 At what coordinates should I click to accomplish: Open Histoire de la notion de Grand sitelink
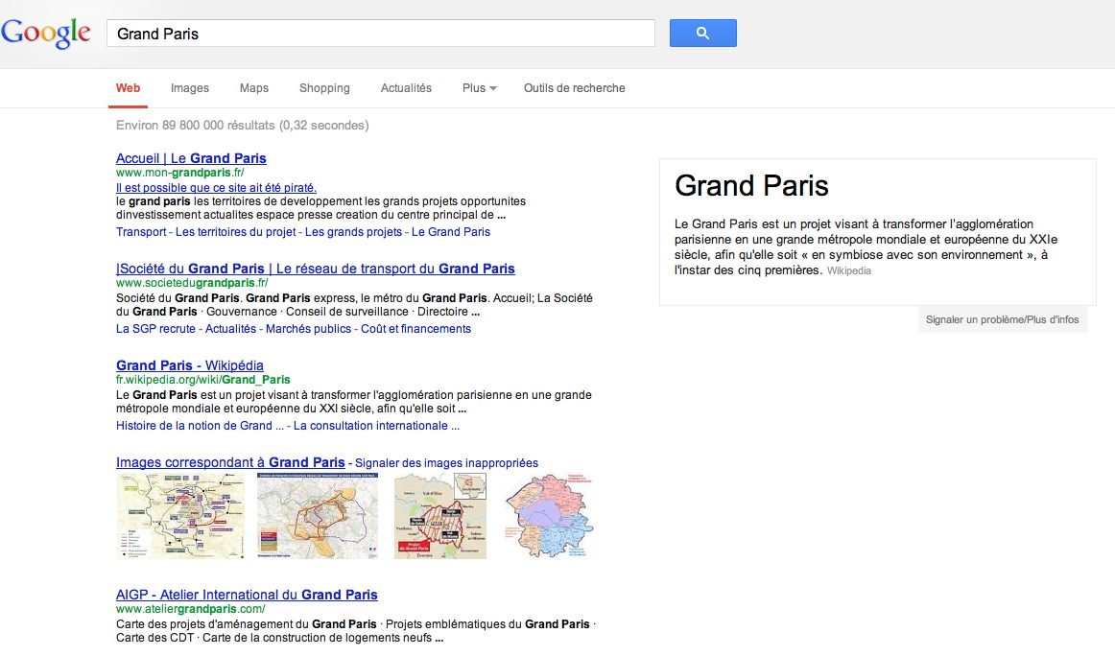click(200, 426)
